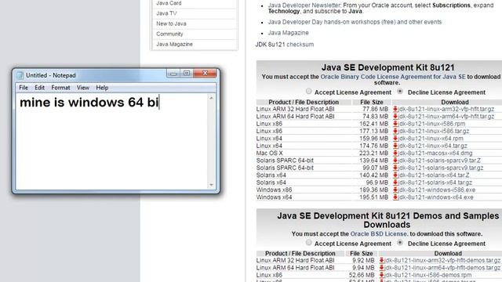Download jdk-8u121-linux-x64.rpm file link

(431, 139)
